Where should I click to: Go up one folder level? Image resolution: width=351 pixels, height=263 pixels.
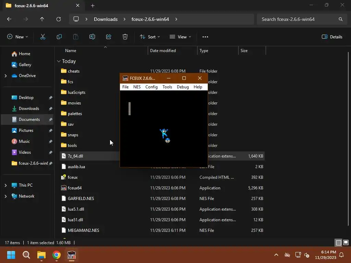coord(42,19)
